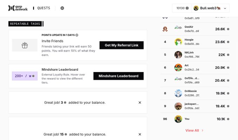Screen dimensions: 238x140
Task: Click the 0xf5fe...d69 wallet address
Action: (192, 83)
